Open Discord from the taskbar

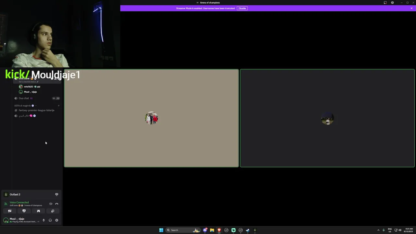click(x=205, y=230)
